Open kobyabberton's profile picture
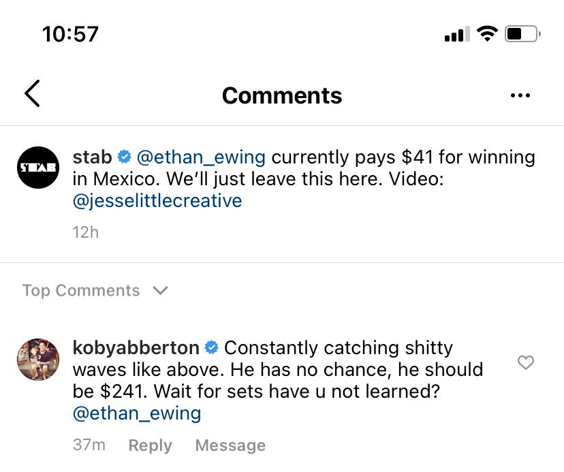Screen dimensions: 564x472 click(38, 358)
